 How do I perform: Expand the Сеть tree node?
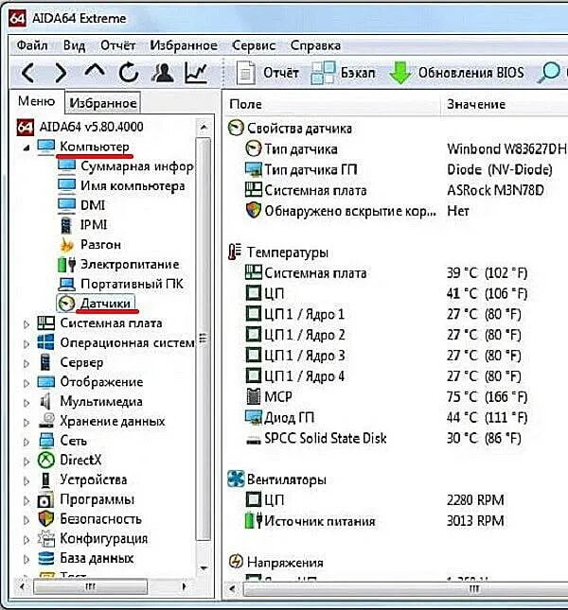(x=27, y=442)
